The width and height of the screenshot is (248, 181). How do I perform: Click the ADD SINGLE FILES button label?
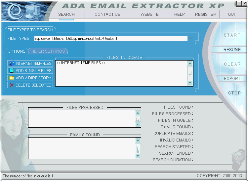[33, 71]
